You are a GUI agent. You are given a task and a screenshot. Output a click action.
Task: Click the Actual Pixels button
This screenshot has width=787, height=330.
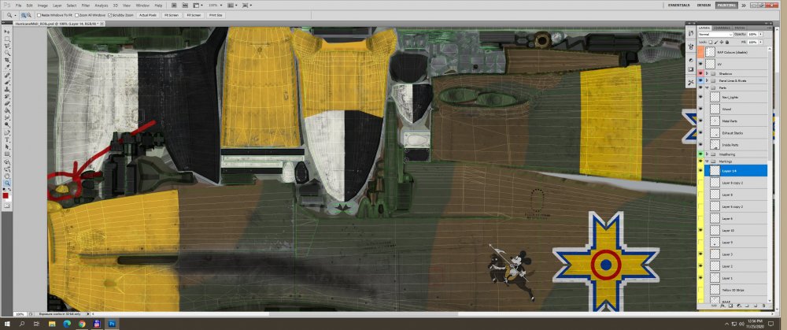click(x=147, y=15)
